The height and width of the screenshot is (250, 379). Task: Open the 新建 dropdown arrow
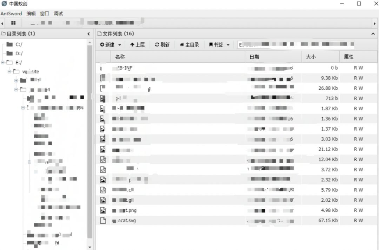pos(120,45)
